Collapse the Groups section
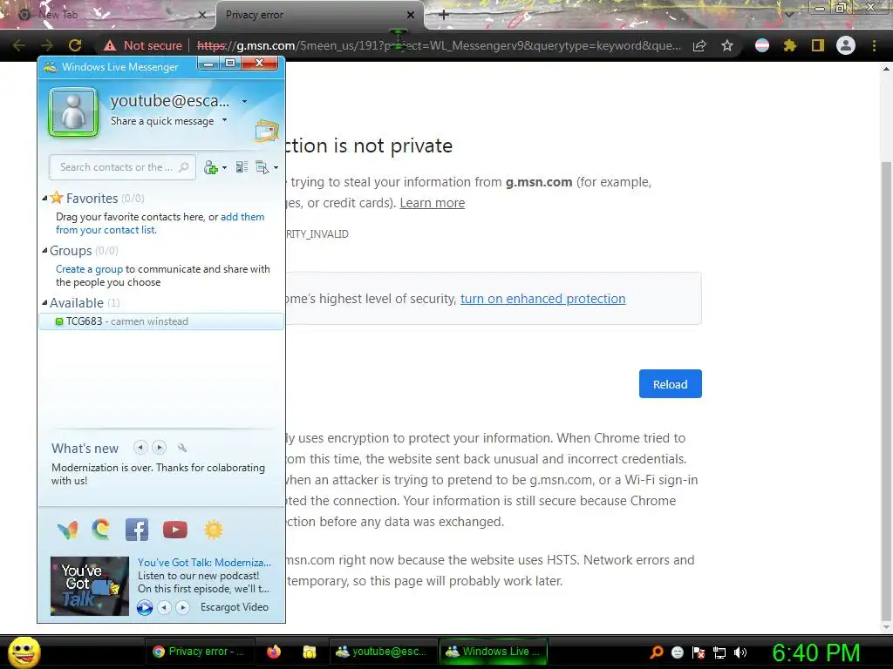Screen dimensions: 893x669 pyautogui.click(x=45, y=250)
